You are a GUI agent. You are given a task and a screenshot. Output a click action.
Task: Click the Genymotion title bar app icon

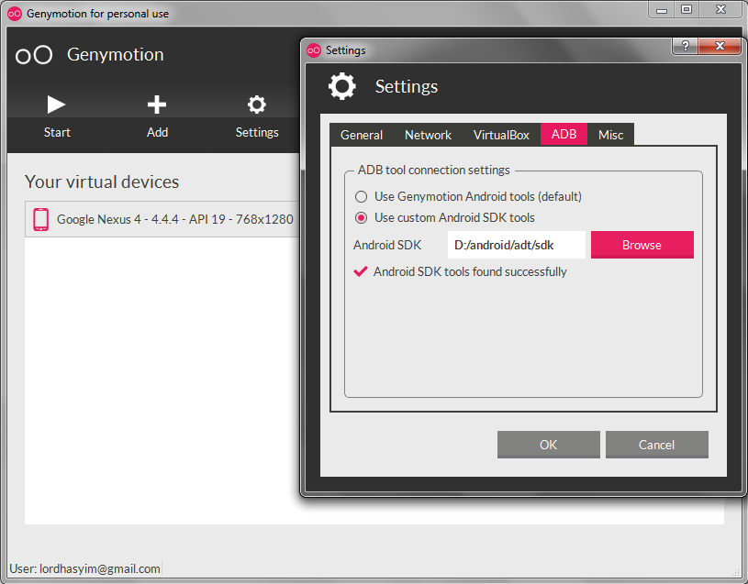(x=15, y=14)
